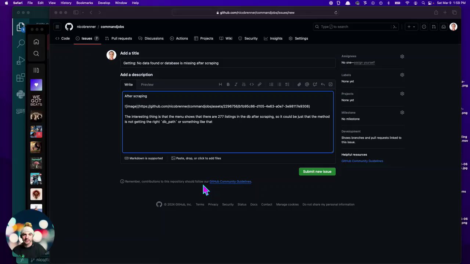Open the user avatar menu in header

pos(453,27)
